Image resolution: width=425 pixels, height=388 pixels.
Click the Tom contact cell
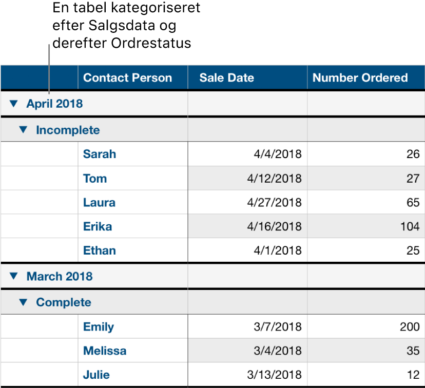click(95, 179)
